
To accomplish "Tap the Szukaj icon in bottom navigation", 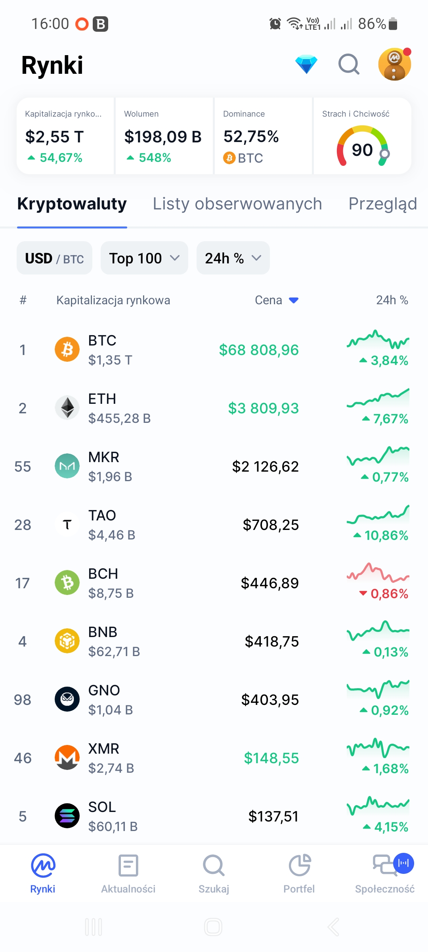I will pyautogui.click(x=214, y=866).
